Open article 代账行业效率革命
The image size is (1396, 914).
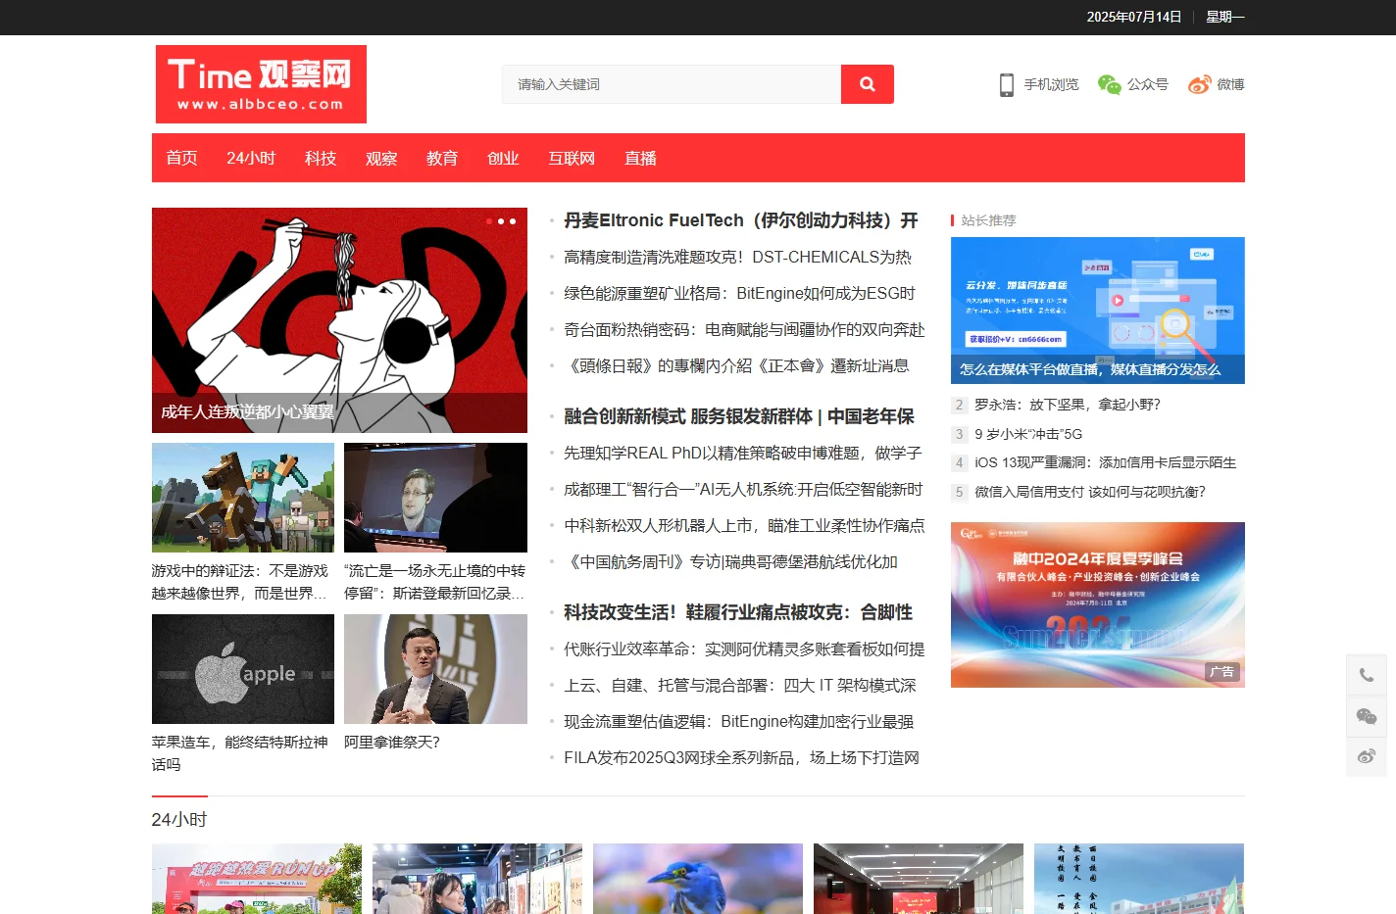(x=744, y=649)
